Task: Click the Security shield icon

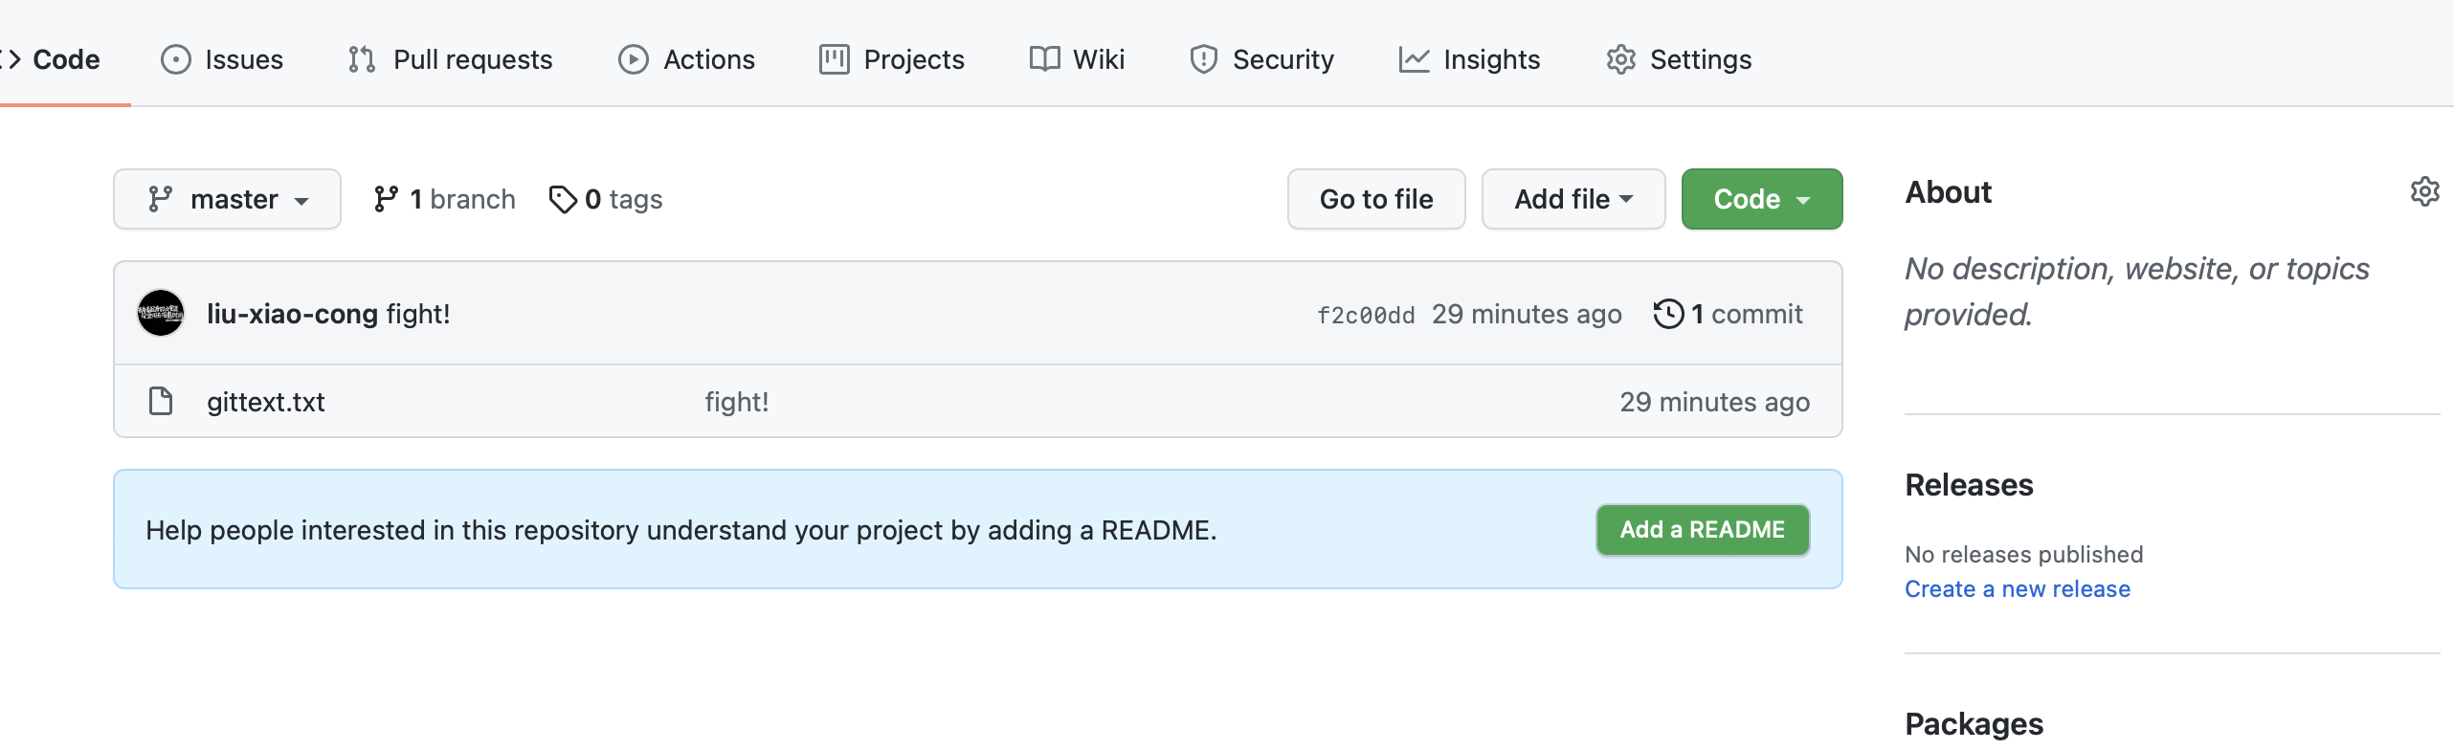Action: coord(1203,59)
